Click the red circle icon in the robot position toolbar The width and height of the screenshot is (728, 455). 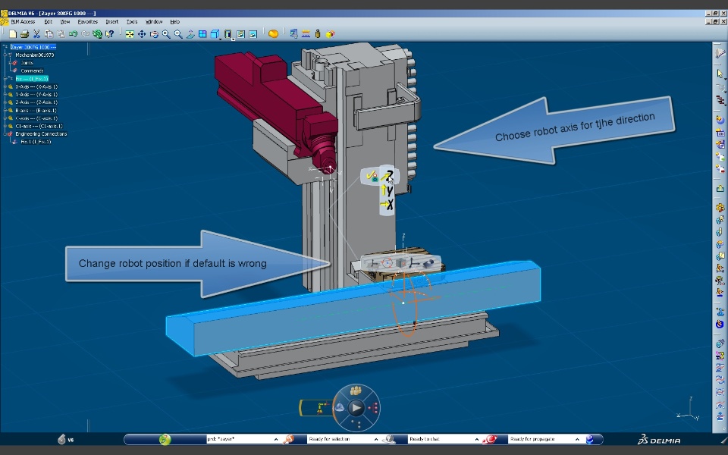tap(387, 263)
